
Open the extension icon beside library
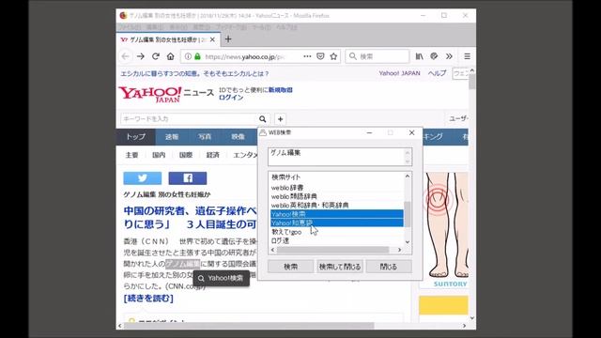tap(434, 56)
